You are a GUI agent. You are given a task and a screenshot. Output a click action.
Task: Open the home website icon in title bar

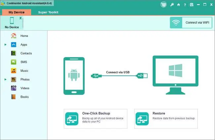click(x=179, y=5)
